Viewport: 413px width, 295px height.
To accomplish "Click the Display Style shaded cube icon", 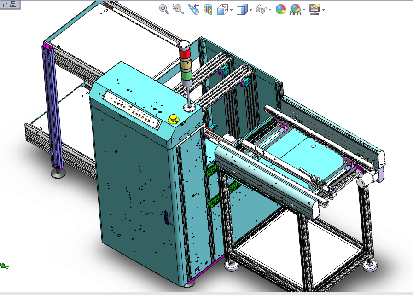I will pyautogui.click(x=242, y=9).
